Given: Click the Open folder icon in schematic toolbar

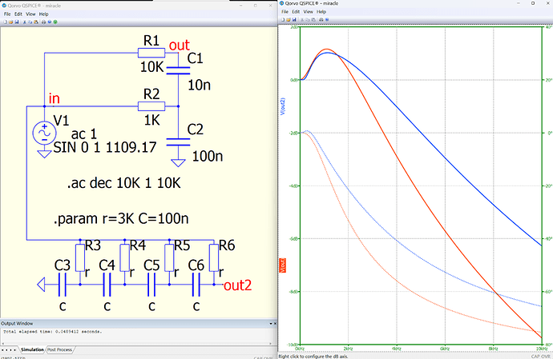Looking at the screenshot, I should (x=10, y=22).
